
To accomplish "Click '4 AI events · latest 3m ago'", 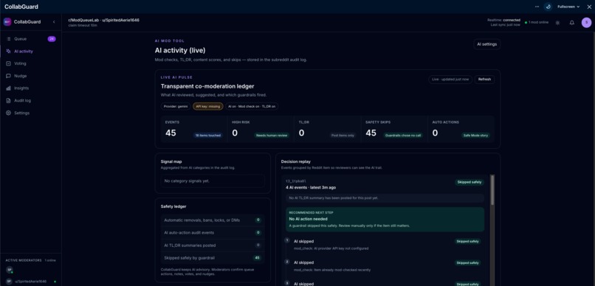I will (311, 187).
